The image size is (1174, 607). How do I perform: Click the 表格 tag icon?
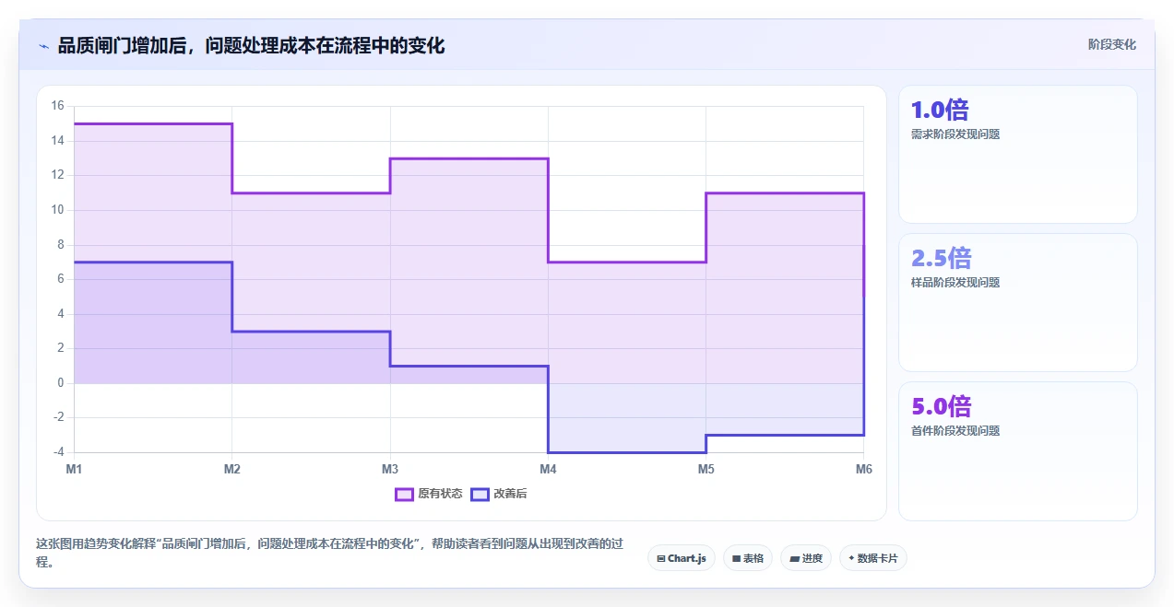point(736,558)
